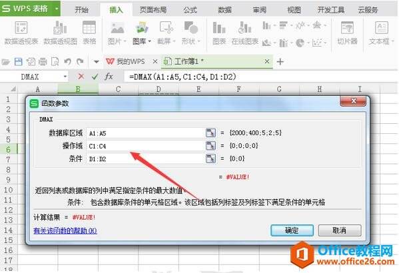399x273 pixels.
Task: Insert a 表格 table
Action: click(x=89, y=33)
